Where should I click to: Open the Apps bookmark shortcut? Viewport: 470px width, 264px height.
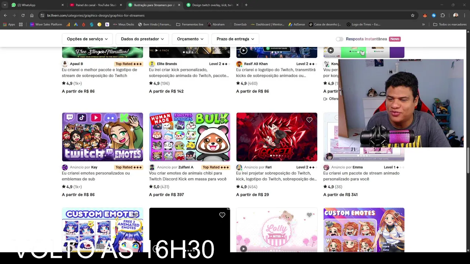[x=8, y=25]
